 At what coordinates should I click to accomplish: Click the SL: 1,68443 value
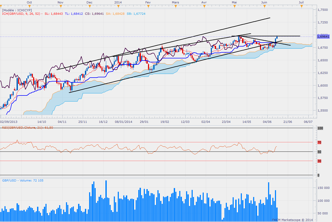tap(54, 14)
